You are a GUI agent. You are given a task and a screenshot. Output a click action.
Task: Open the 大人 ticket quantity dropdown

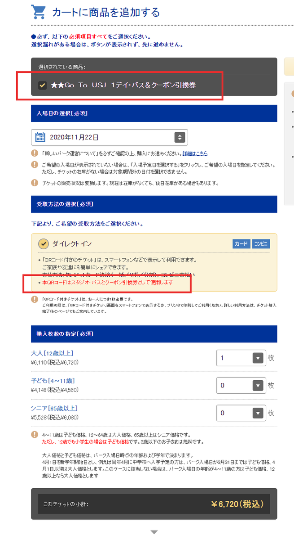click(241, 358)
